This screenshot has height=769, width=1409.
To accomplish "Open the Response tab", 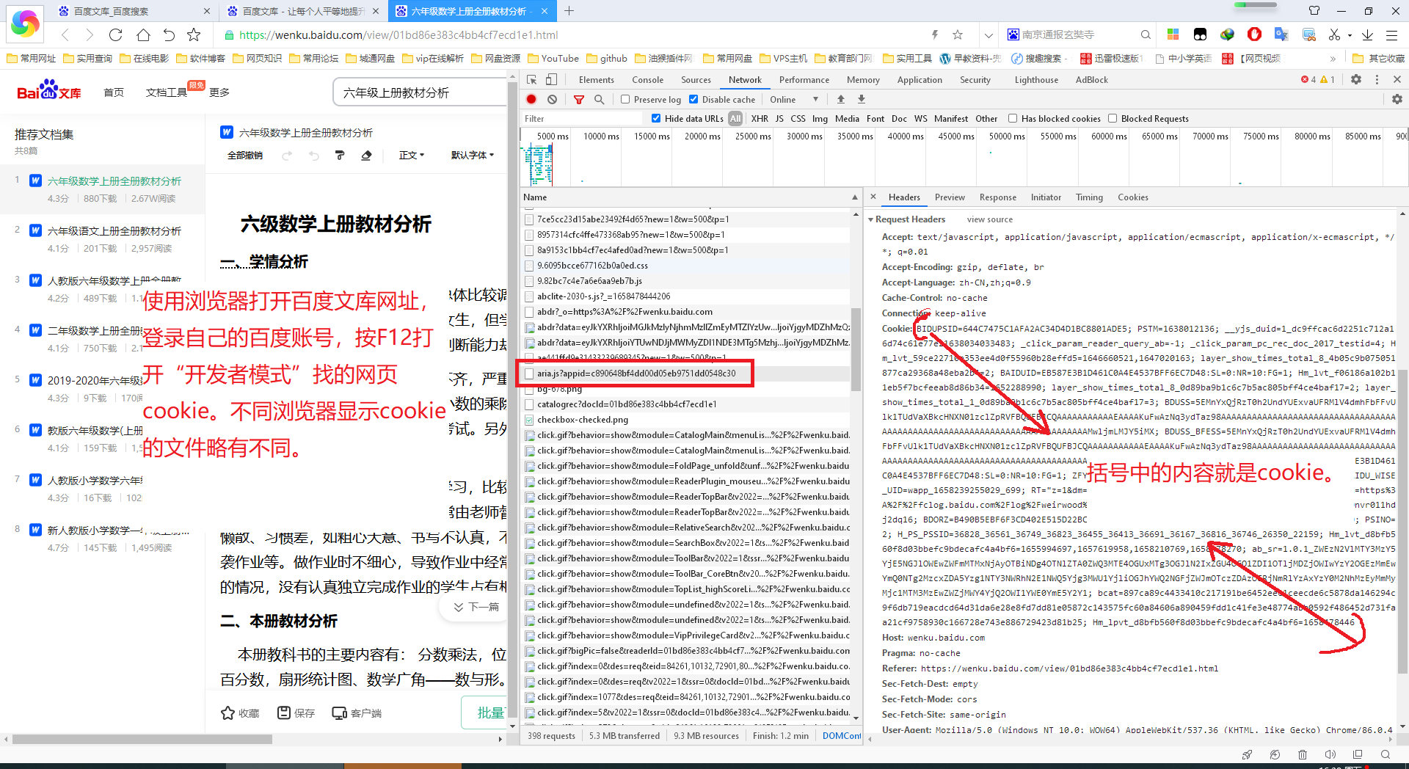I will point(997,197).
